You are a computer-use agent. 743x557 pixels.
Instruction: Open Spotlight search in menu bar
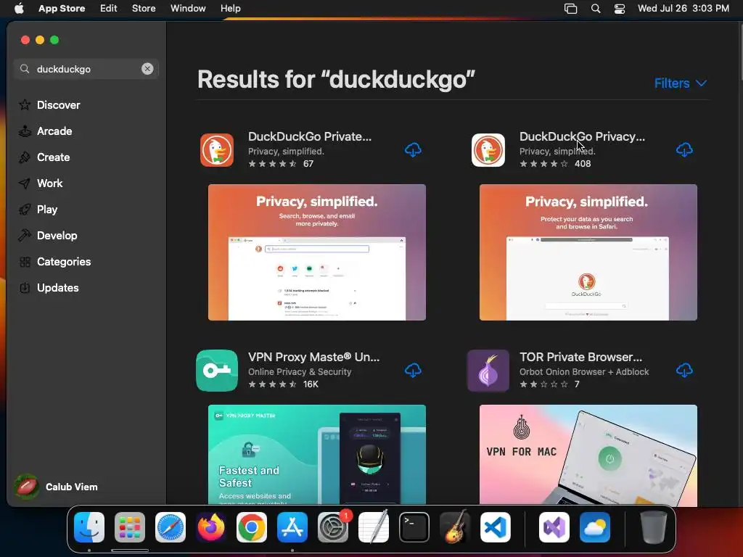click(x=596, y=9)
